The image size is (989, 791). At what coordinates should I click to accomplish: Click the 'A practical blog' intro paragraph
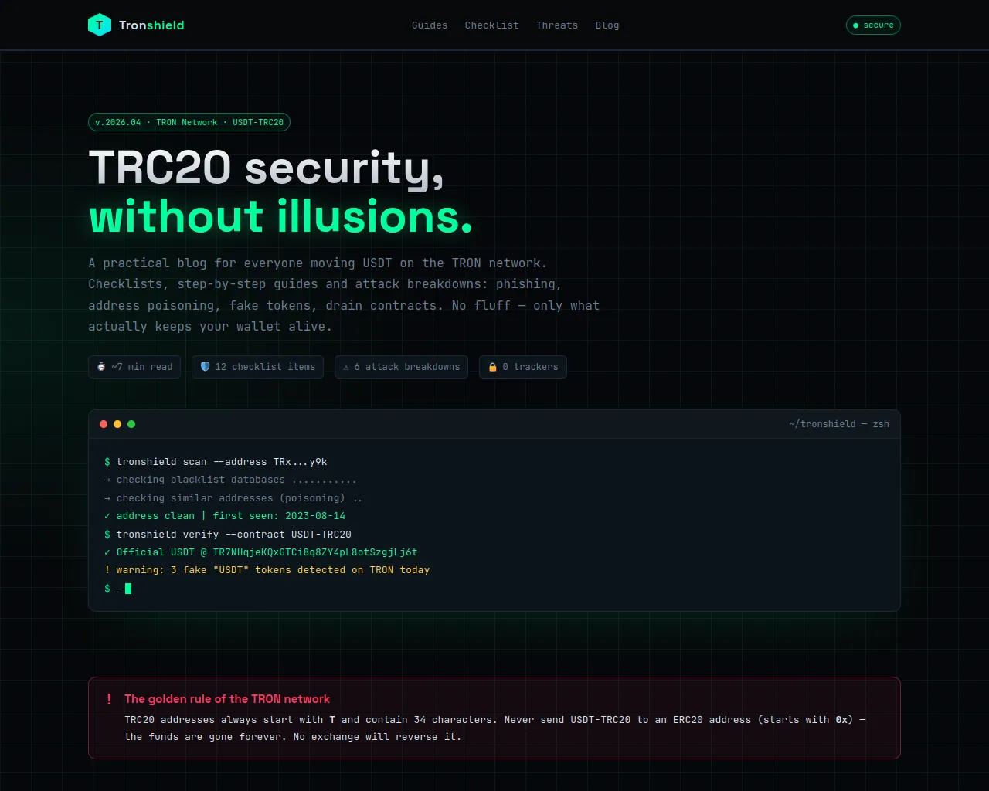(344, 295)
